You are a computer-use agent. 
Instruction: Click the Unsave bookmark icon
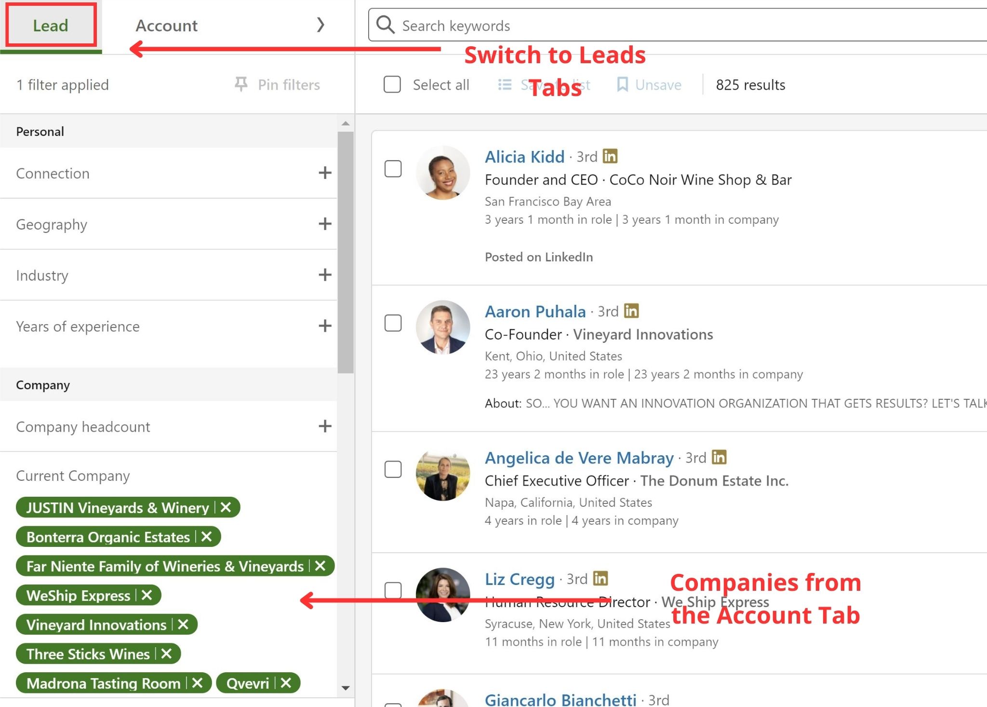click(622, 84)
